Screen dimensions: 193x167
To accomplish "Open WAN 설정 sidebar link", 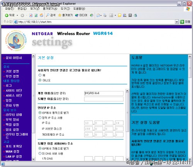I will click(12, 152).
